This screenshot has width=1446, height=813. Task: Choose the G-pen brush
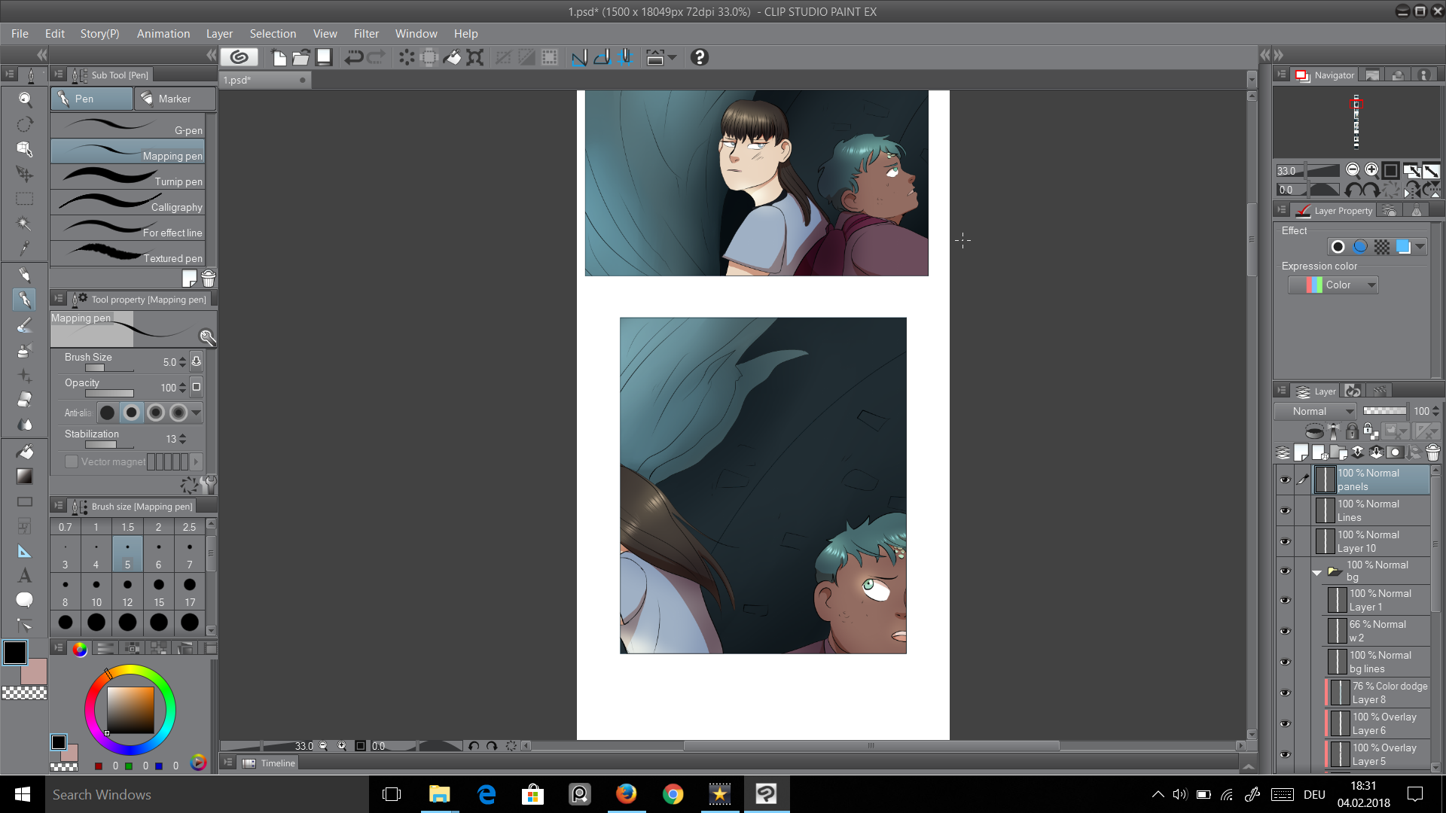[128, 126]
